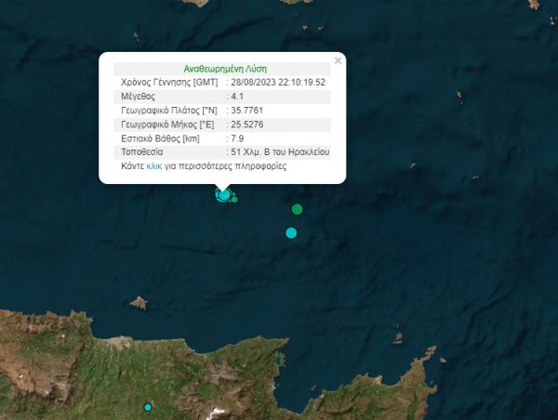Click the focal depth value 7.9
The width and height of the screenshot is (558, 420).
tap(236, 138)
